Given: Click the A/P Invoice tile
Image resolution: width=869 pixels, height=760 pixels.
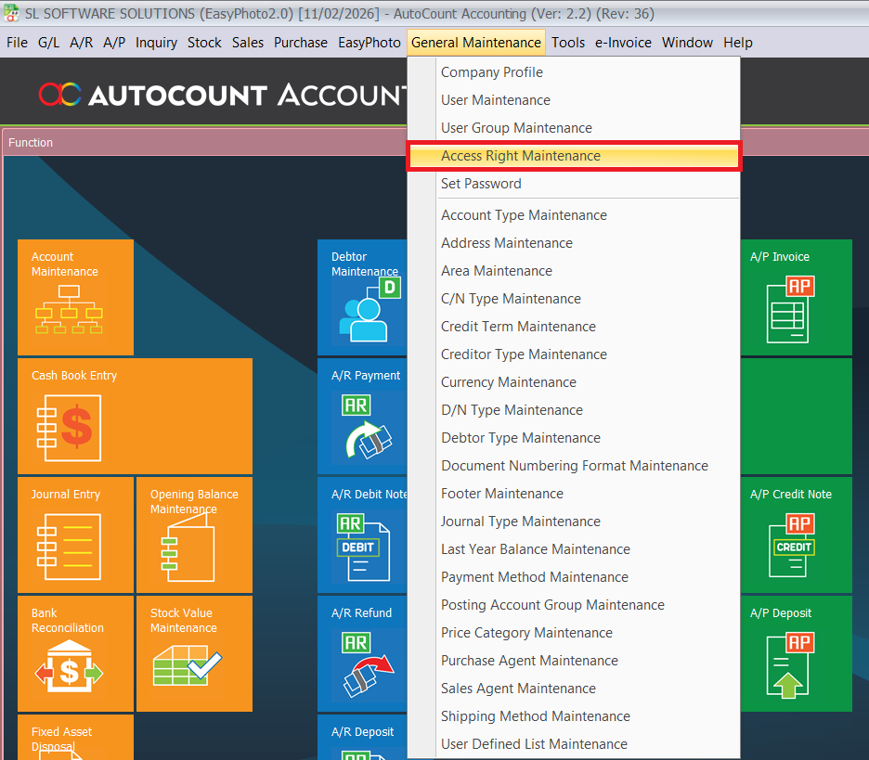Looking at the screenshot, I should click(x=795, y=297).
